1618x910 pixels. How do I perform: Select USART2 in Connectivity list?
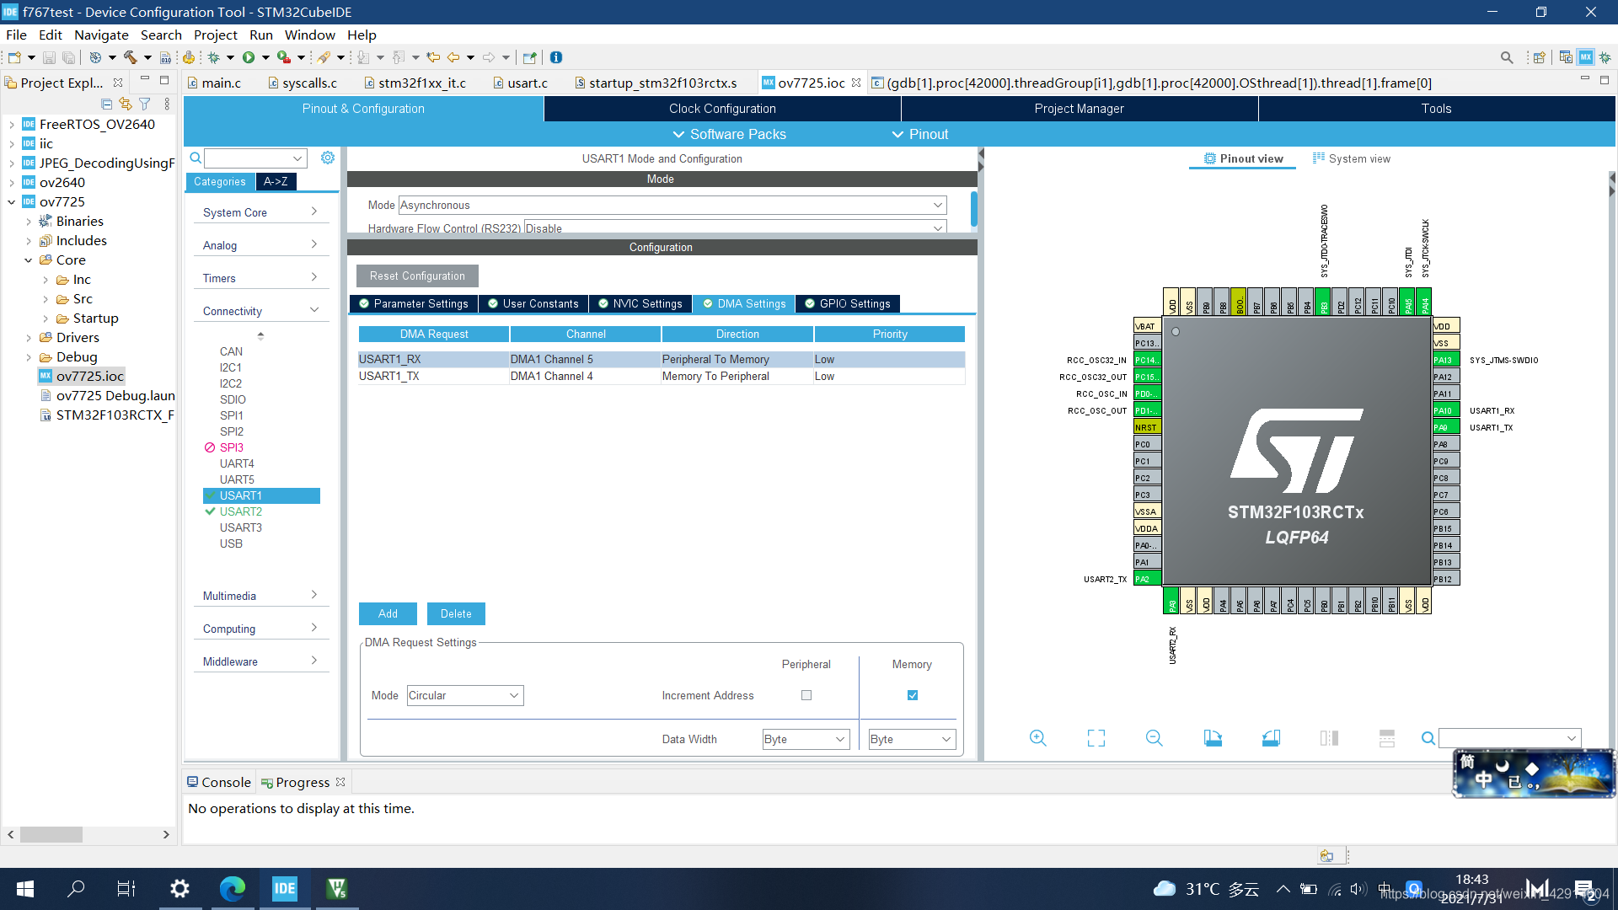(241, 511)
